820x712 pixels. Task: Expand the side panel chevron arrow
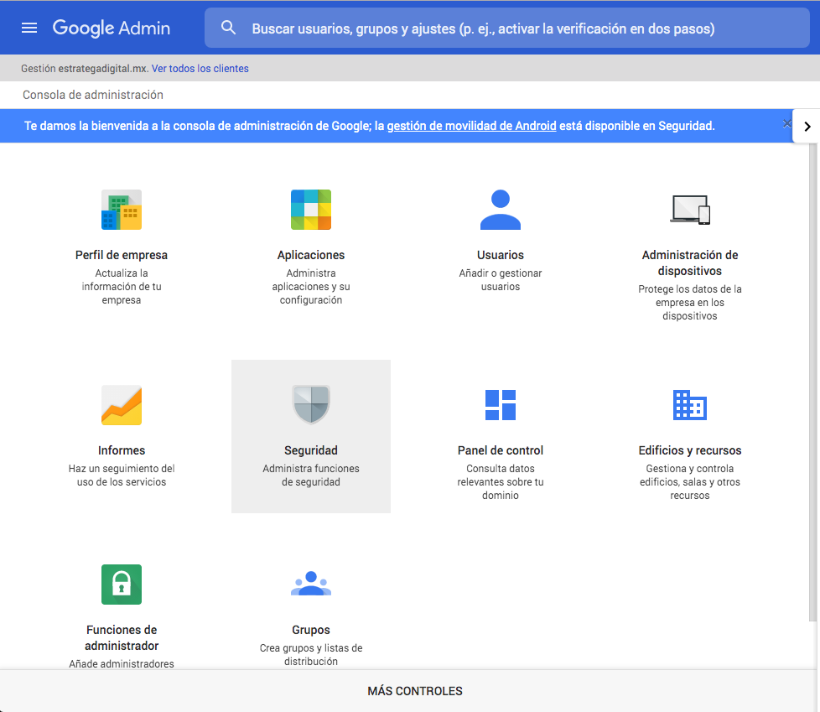807,127
